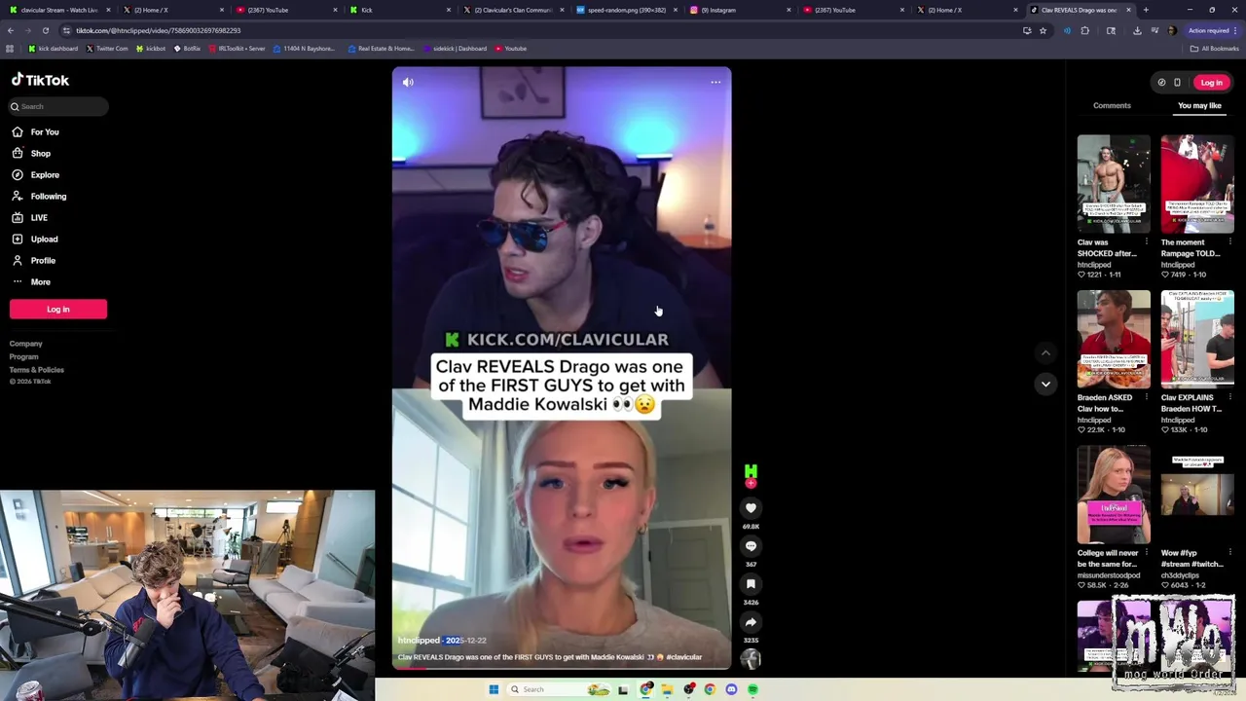Click the top-right Log in button
The height and width of the screenshot is (701, 1246).
click(x=1211, y=83)
